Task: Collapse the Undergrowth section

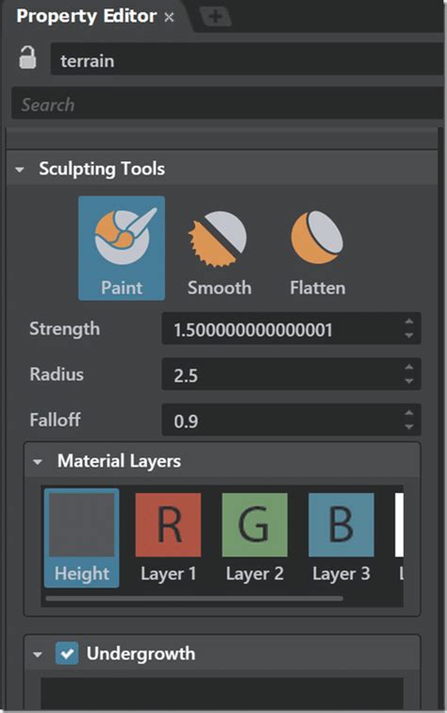Action: [38, 655]
